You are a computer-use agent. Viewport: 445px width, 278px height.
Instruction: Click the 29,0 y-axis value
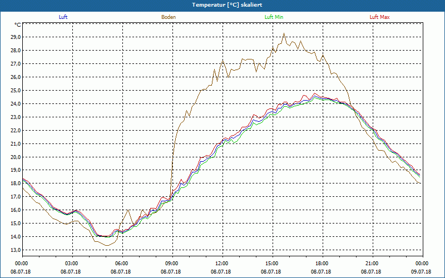(x=16, y=37)
